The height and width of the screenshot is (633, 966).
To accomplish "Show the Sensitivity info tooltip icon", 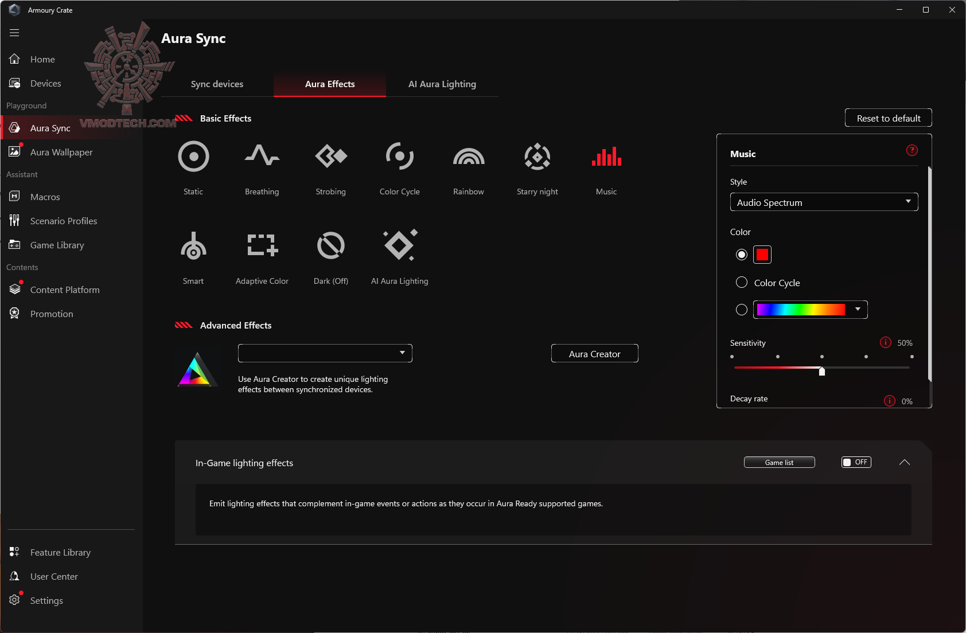I will pos(886,342).
